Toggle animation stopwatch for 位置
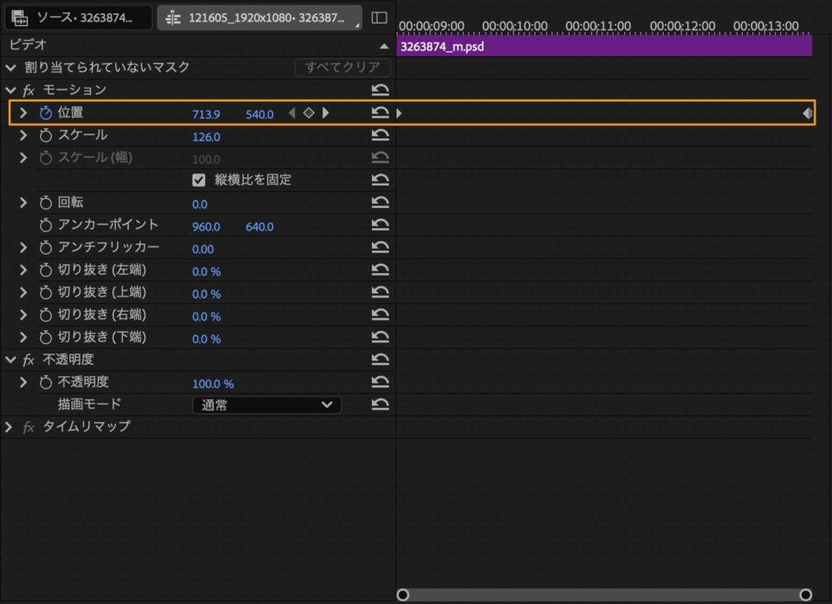 pyautogui.click(x=46, y=113)
